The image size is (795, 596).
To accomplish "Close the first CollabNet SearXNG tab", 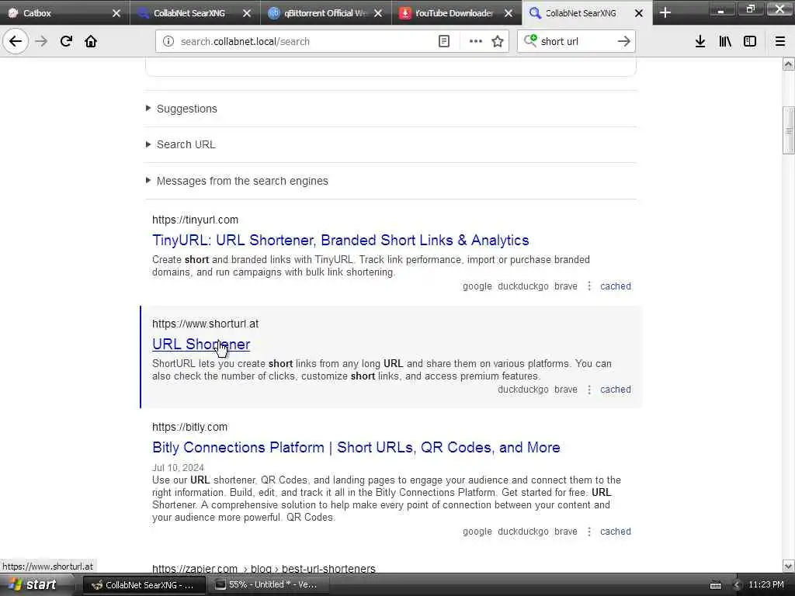I will pos(247,13).
